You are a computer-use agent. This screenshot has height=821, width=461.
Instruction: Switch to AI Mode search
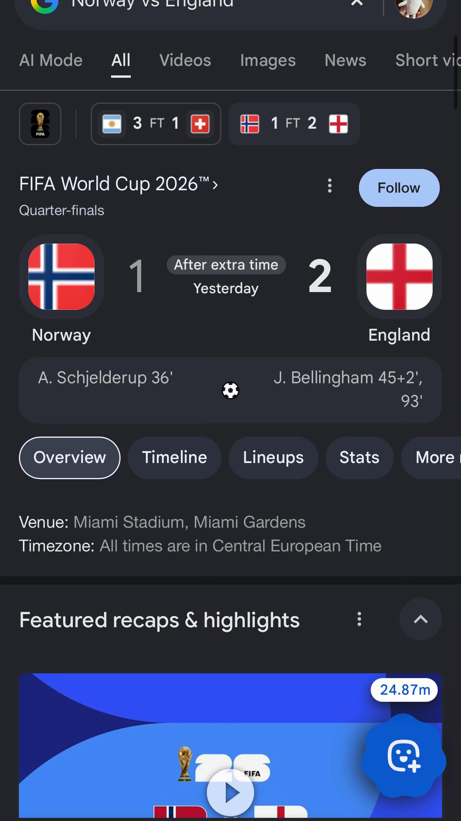pos(51,60)
